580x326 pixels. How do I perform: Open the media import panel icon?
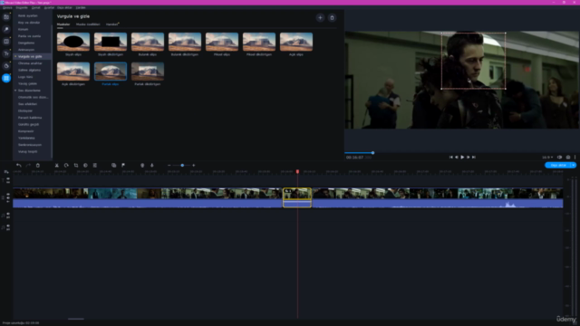(x=6, y=17)
